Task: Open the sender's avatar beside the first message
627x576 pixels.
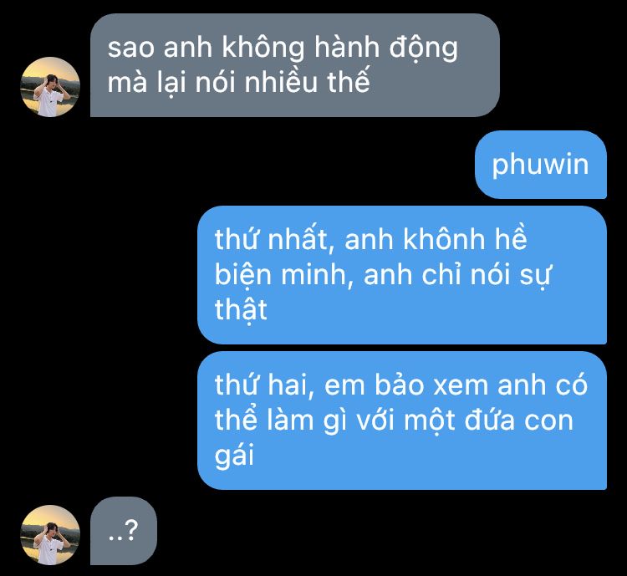Action: [50, 87]
